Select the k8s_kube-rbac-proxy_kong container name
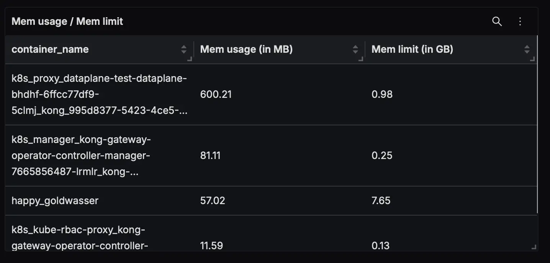550x263 pixels. [80, 238]
